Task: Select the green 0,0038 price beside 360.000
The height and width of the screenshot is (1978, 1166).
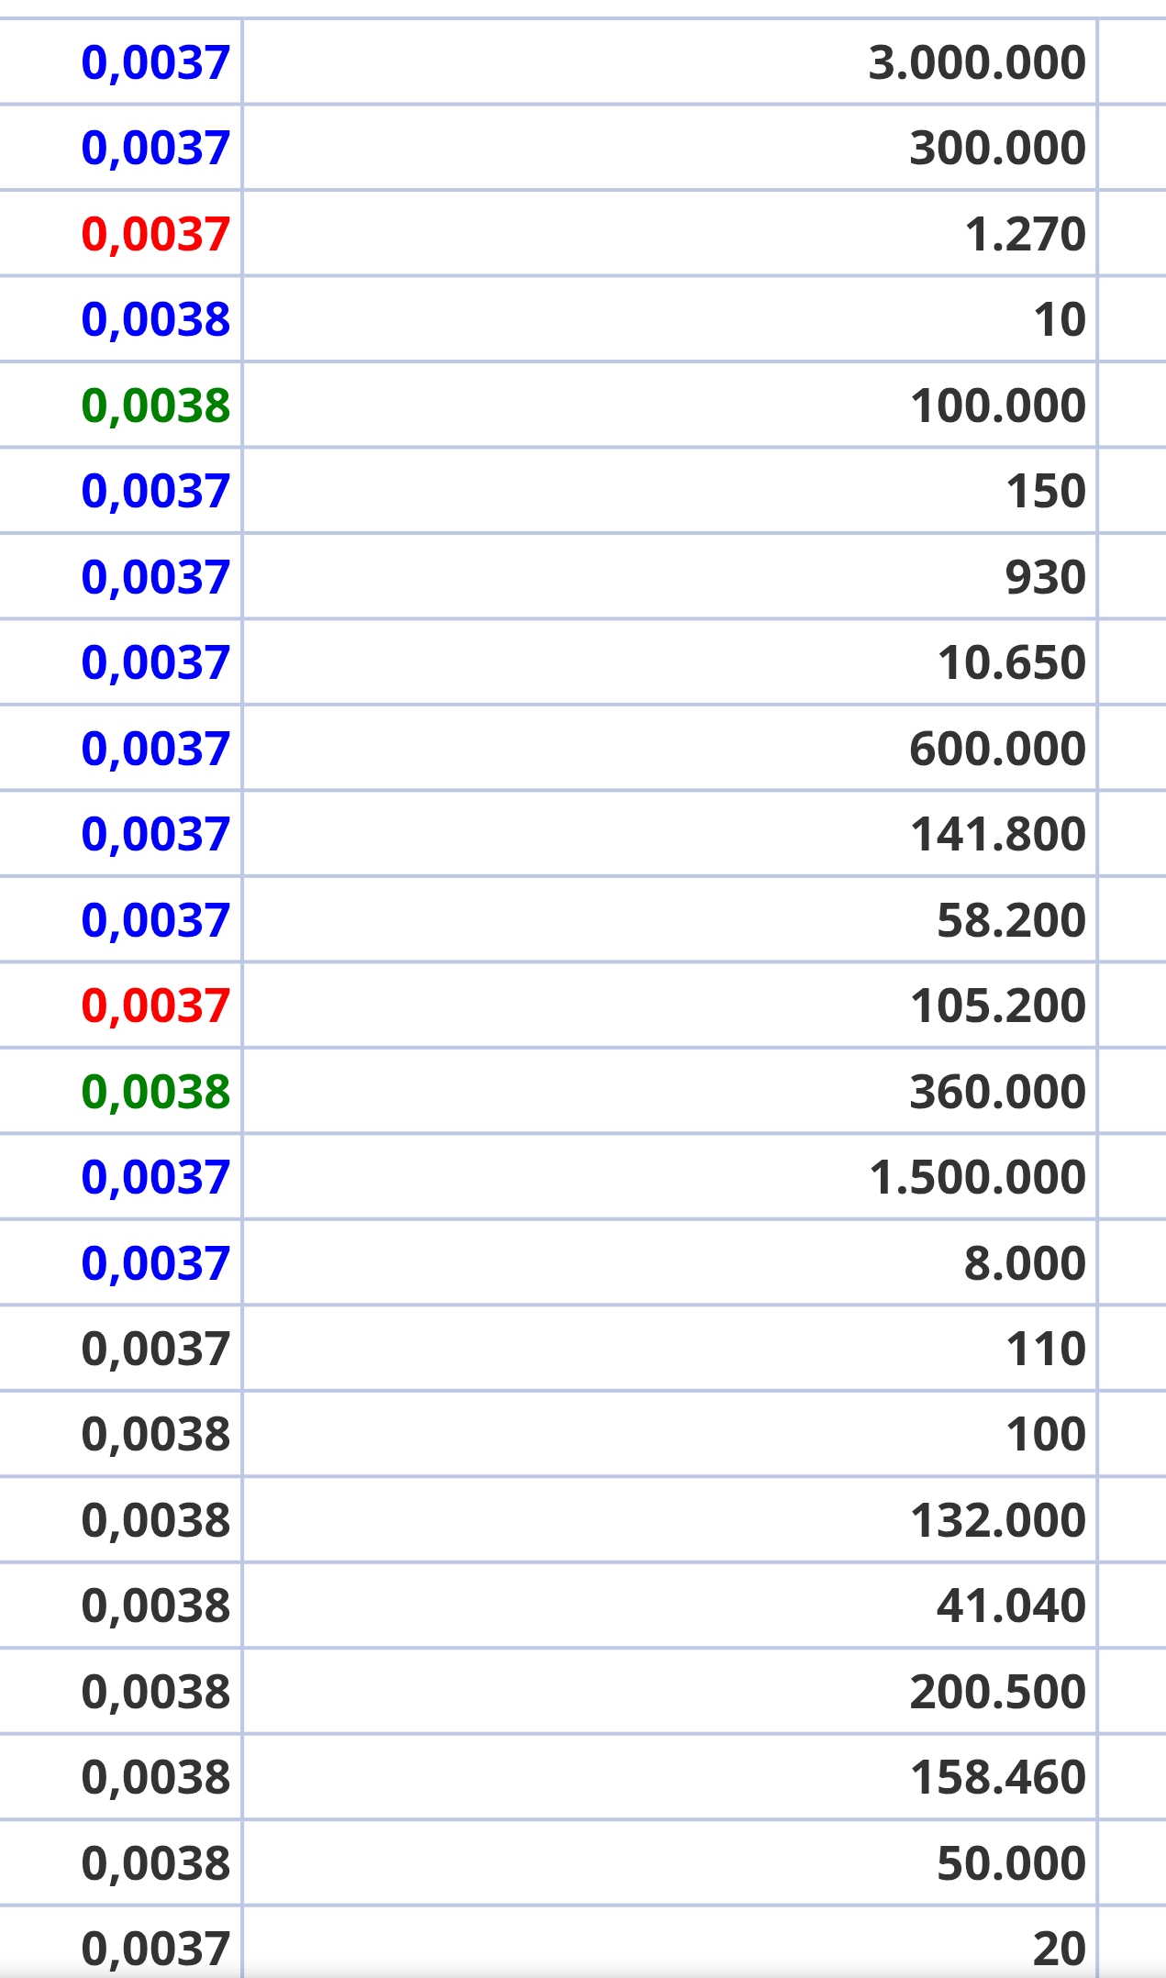Action: tap(155, 1091)
